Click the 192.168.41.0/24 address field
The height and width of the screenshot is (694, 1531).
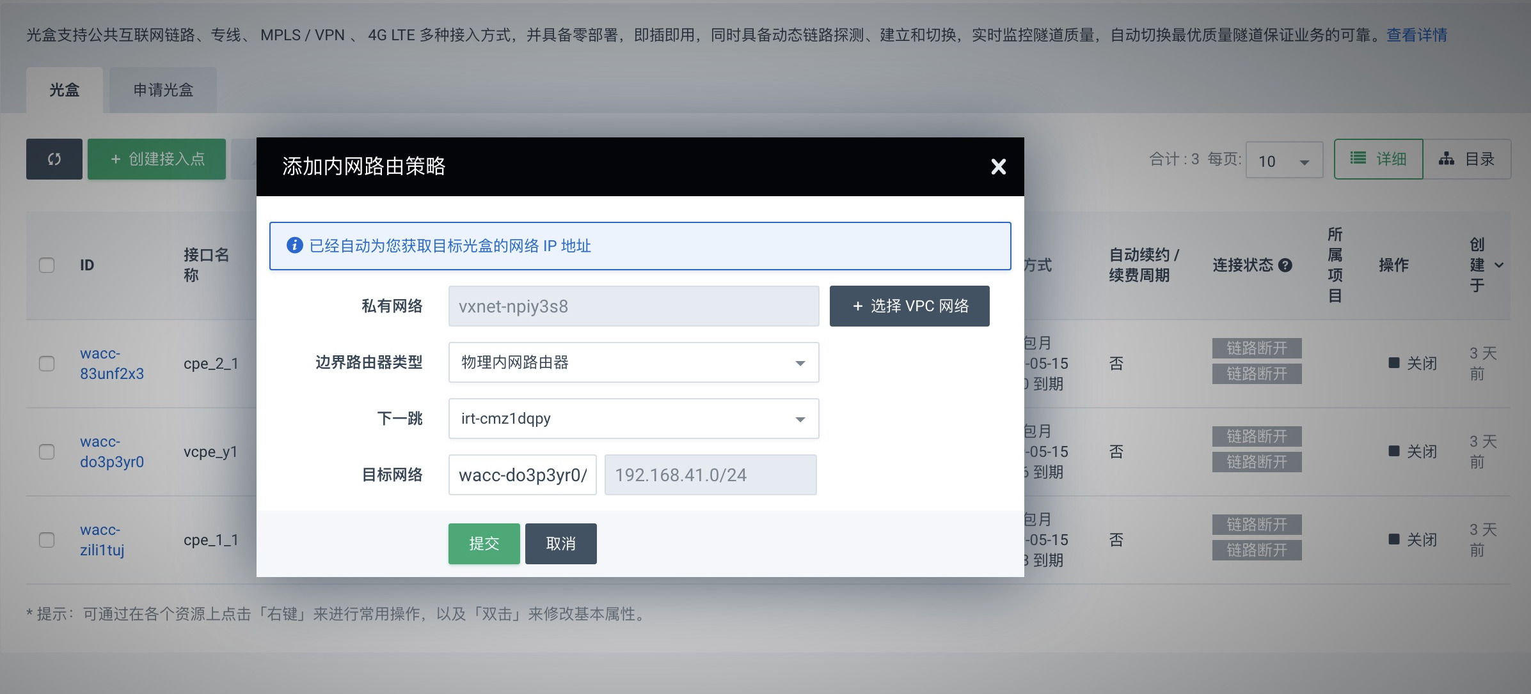(710, 475)
